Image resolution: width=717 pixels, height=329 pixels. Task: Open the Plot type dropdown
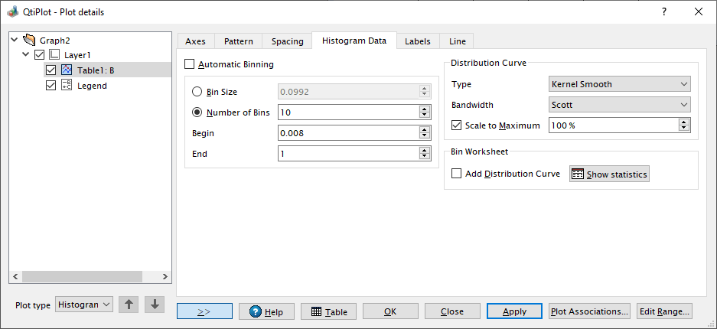(x=84, y=305)
